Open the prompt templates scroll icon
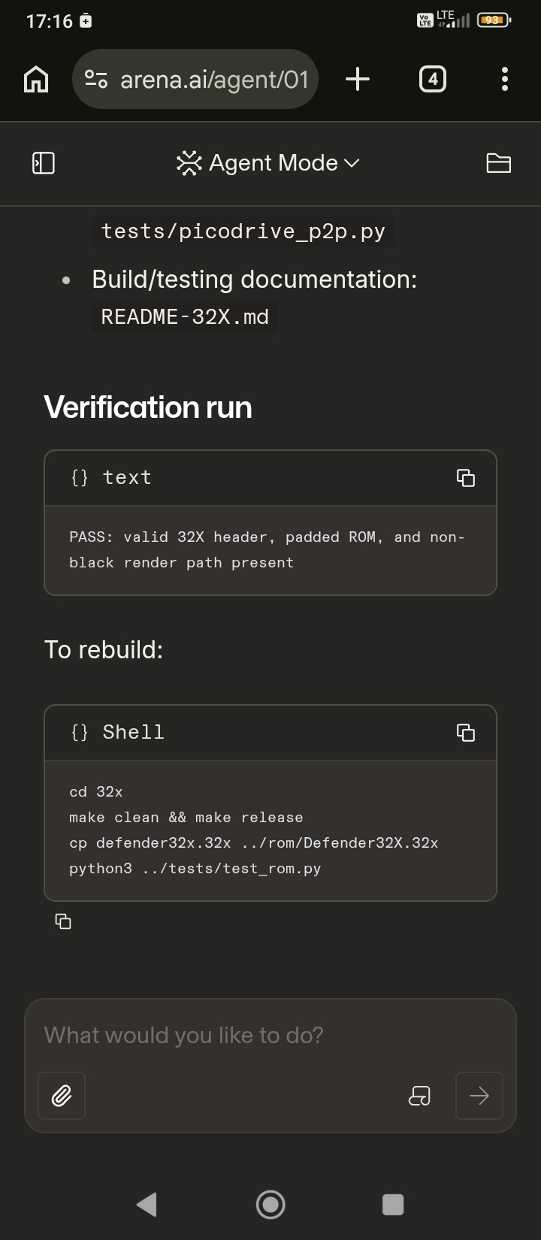The width and height of the screenshot is (541, 1240). (419, 1096)
